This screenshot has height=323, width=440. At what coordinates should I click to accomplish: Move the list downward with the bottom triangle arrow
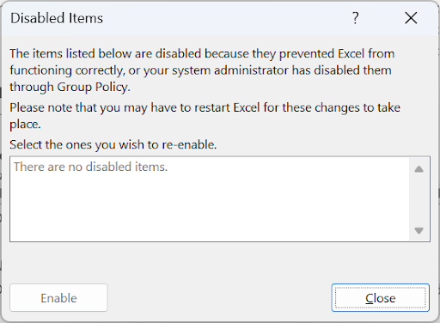click(419, 230)
